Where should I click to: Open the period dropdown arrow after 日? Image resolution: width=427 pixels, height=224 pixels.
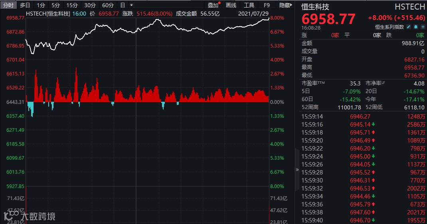[132, 5]
